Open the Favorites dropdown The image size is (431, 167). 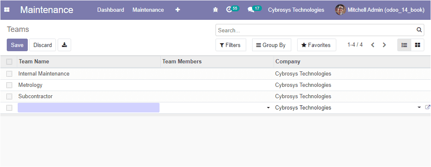pyautogui.click(x=317, y=45)
